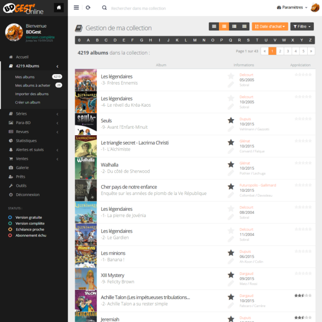The image size is (322, 322).
Task: Click the Delcourt publisher link for Frères Ennemis
Action: [x=246, y=75]
